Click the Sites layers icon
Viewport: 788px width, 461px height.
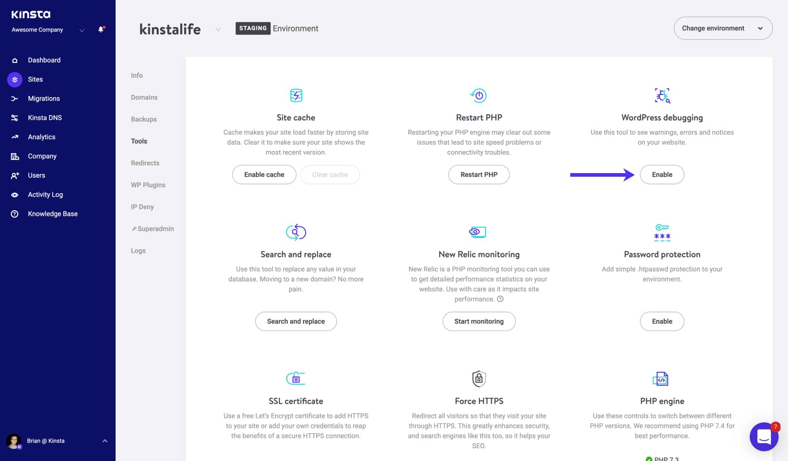coord(15,80)
